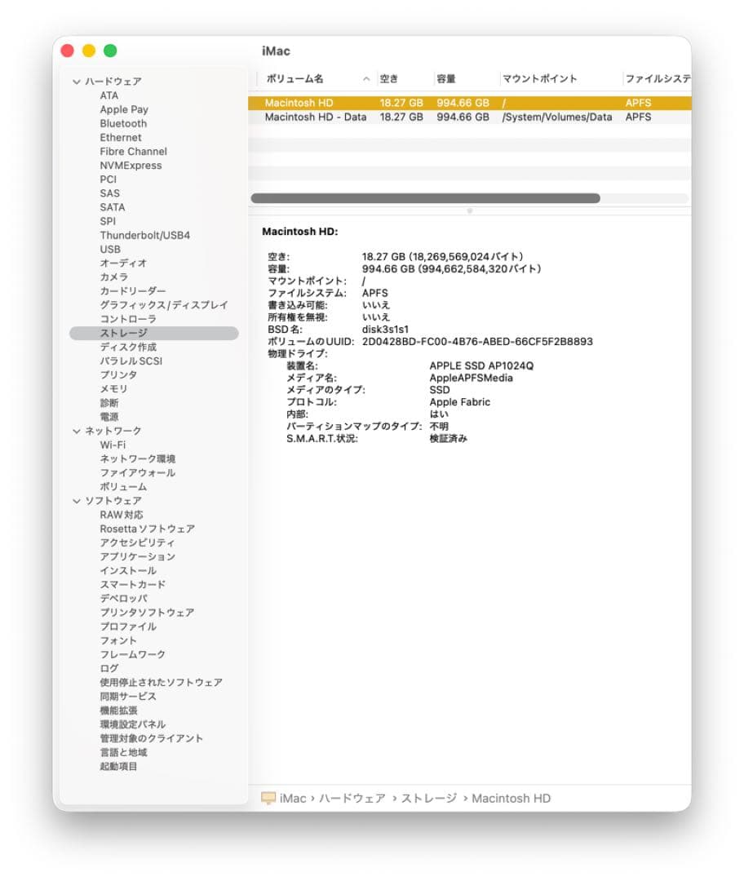This screenshot has width=744, height=881.
Task: Collapse the ネットワーク section
Action: coord(77,430)
